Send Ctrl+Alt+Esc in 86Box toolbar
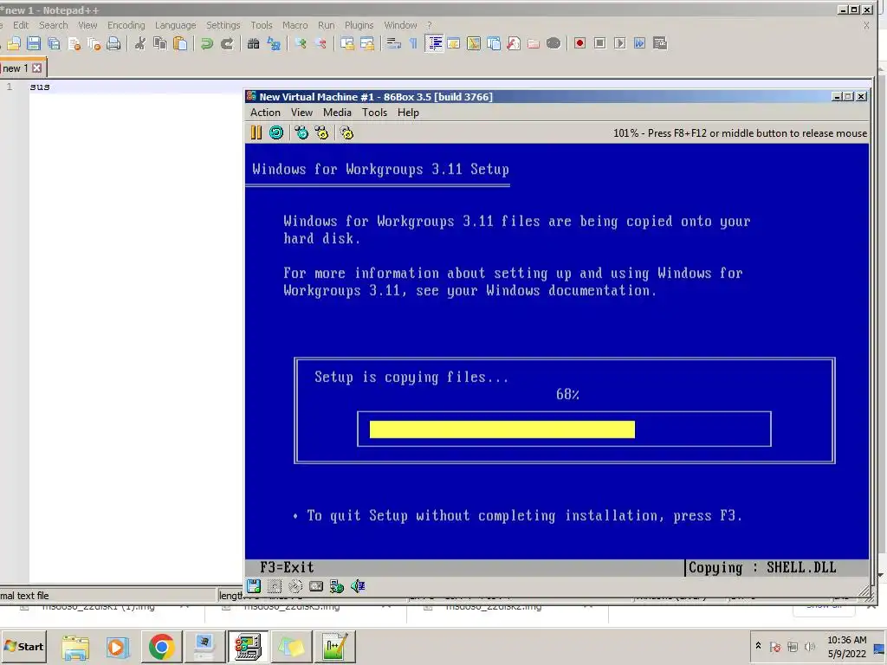Viewport: 887px width, 665px height. click(322, 132)
